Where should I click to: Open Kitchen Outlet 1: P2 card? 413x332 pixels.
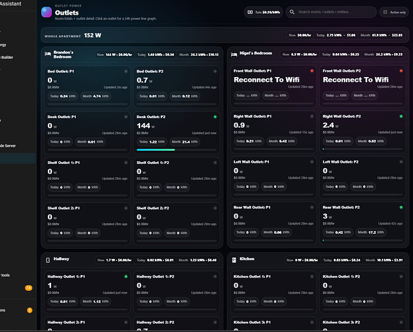[363, 292]
